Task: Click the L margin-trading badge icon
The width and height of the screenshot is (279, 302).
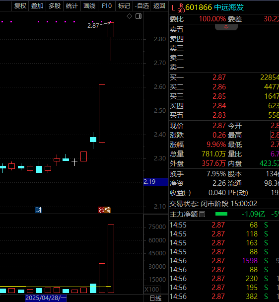Action: tap(173, 8)
